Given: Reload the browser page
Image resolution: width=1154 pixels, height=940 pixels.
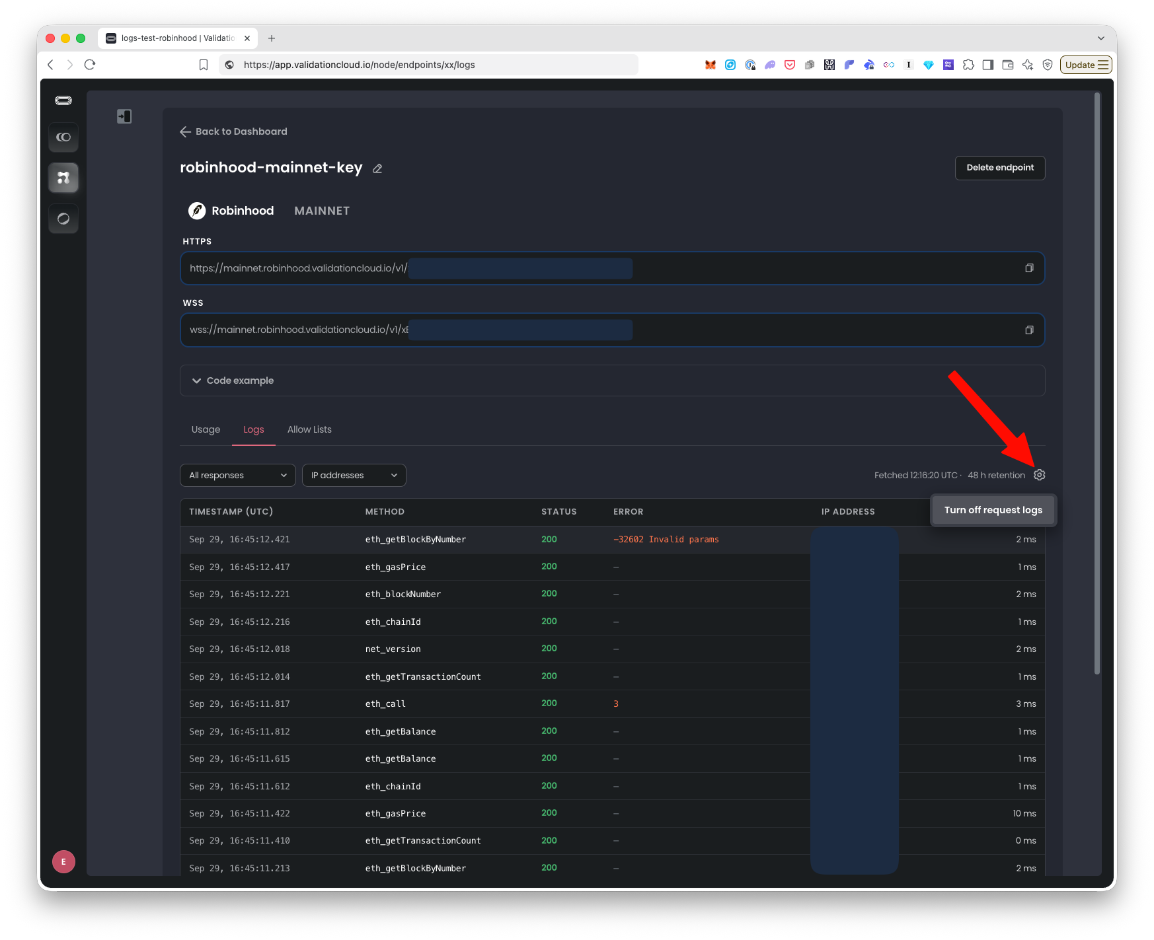Looking at the screenshot, I should [x=90, y=65].
